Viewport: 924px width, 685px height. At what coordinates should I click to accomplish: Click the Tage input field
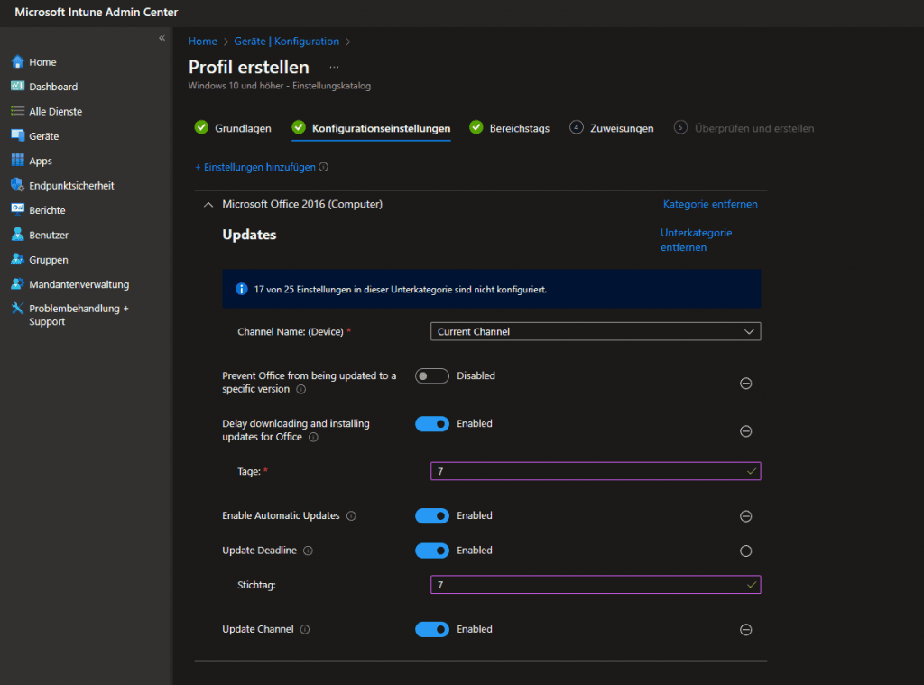point(596,471)
